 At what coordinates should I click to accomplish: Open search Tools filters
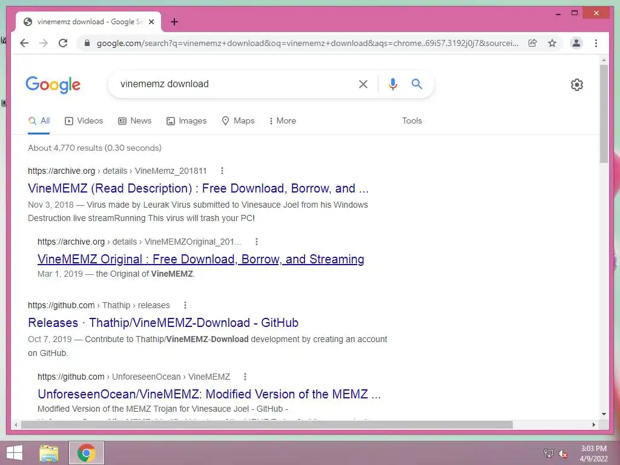[412, 121]
